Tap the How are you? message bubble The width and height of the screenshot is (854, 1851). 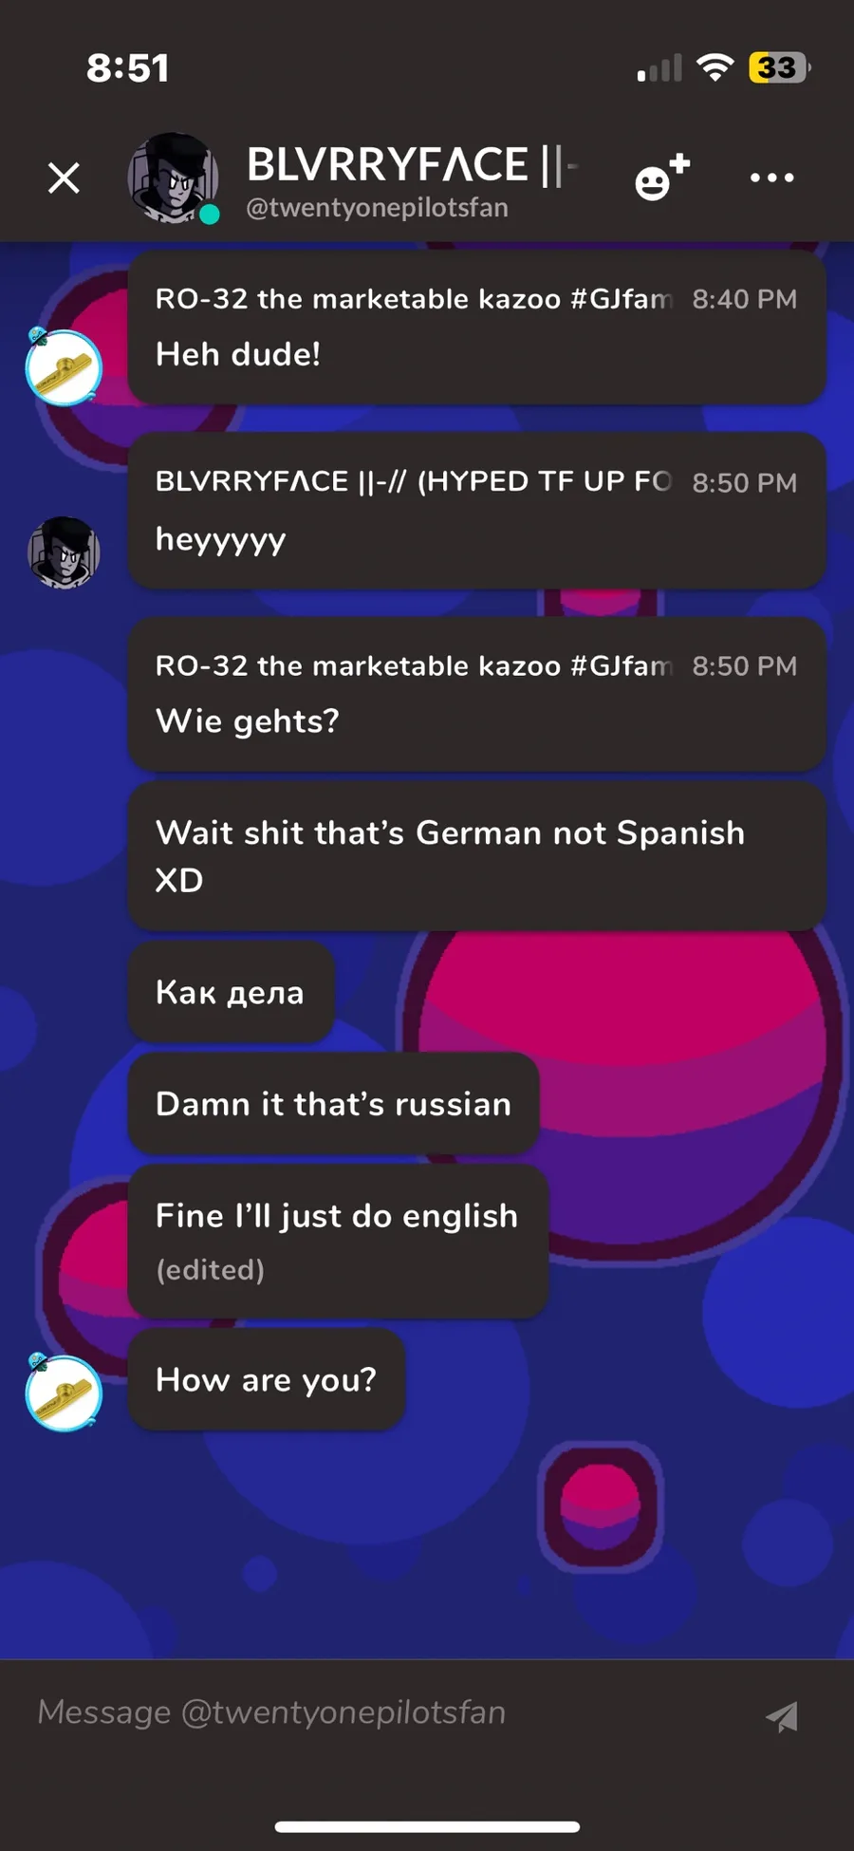[x=267, y=1379]
